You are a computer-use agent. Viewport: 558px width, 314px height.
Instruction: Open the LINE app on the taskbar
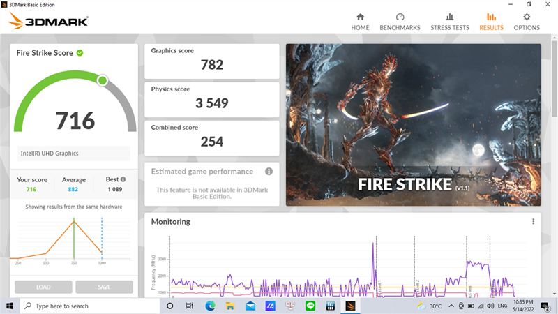point(310,306)
